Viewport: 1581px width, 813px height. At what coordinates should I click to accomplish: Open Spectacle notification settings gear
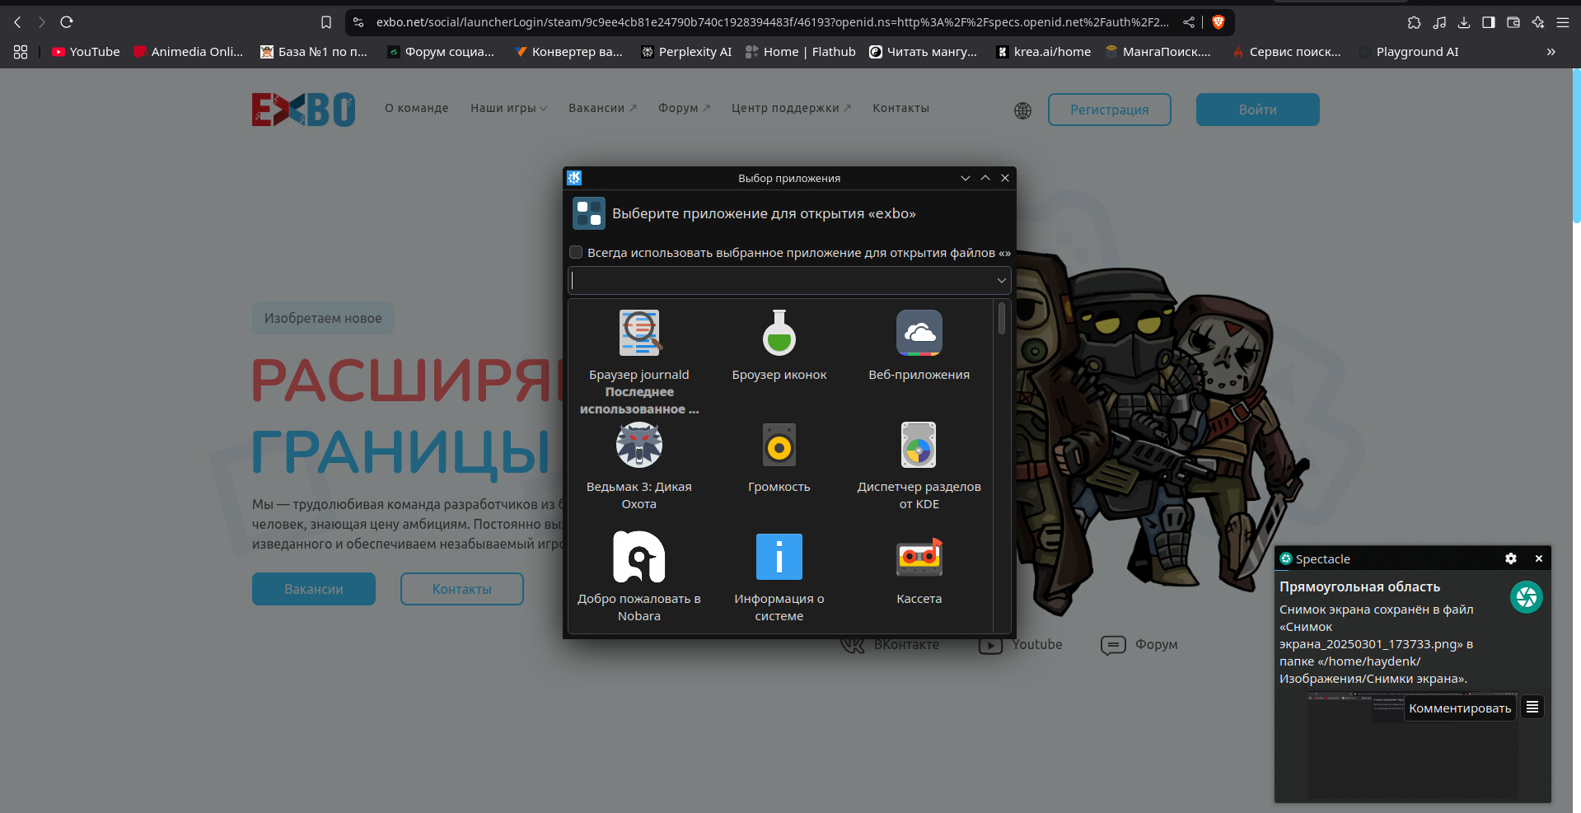(x=1510, y=558)
